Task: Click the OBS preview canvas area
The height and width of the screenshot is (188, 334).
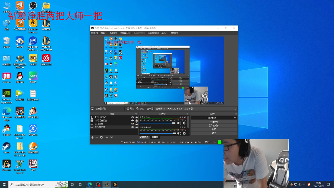Action: coord(164,71)
